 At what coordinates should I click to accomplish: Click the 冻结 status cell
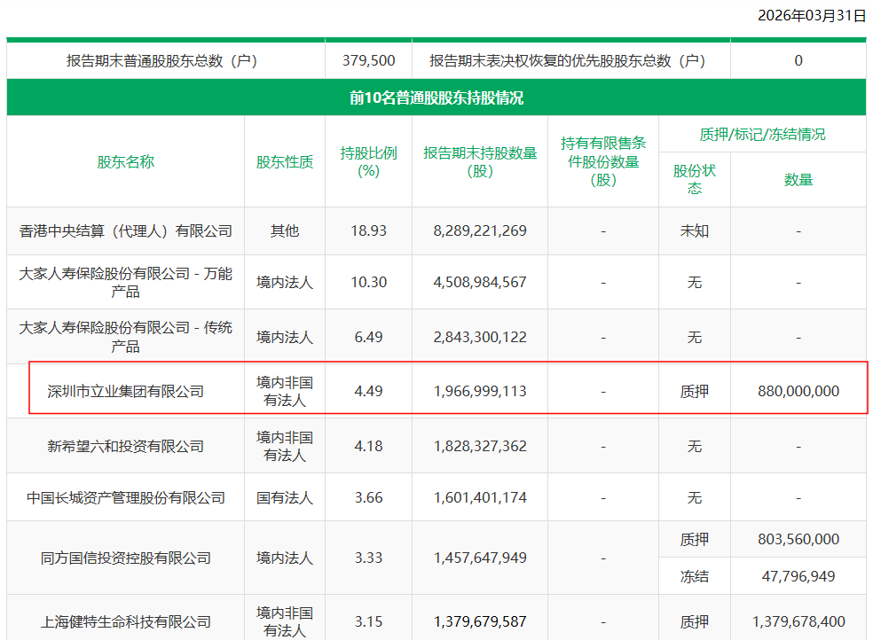tap(695, 576)
